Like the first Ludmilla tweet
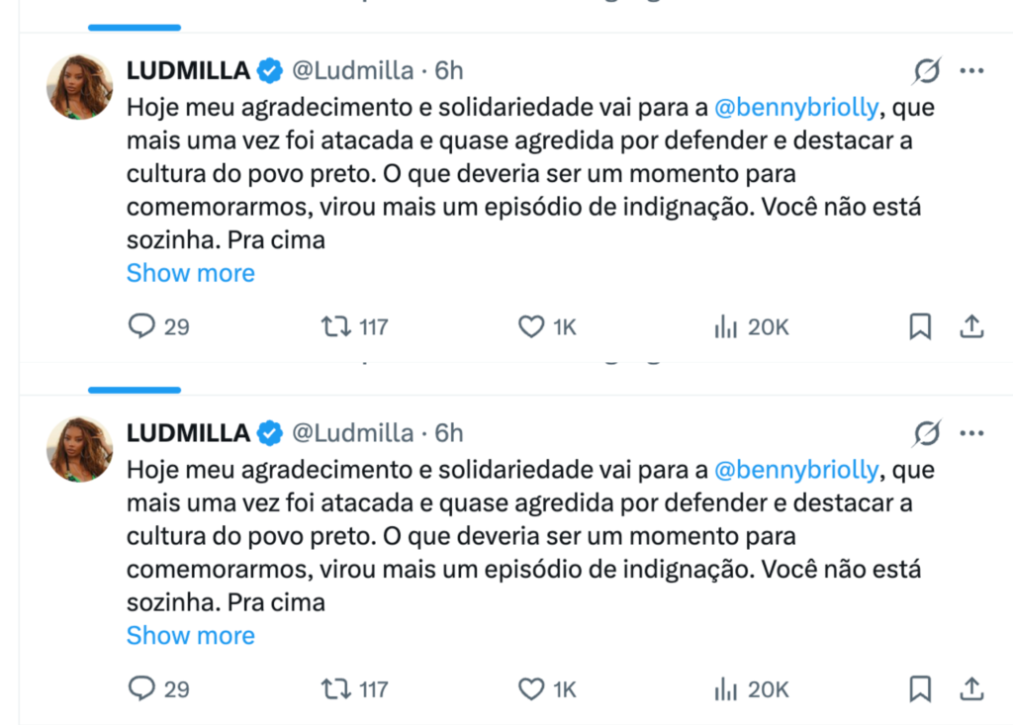The image size is (1013, 725). tap(532, 326)
